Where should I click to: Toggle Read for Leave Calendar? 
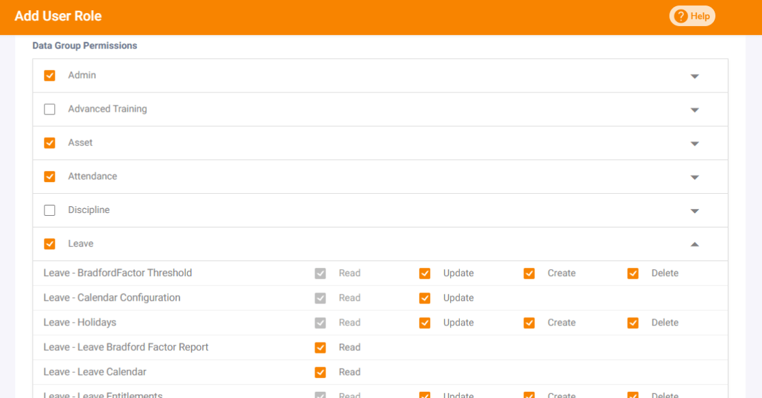click(320, 372)
